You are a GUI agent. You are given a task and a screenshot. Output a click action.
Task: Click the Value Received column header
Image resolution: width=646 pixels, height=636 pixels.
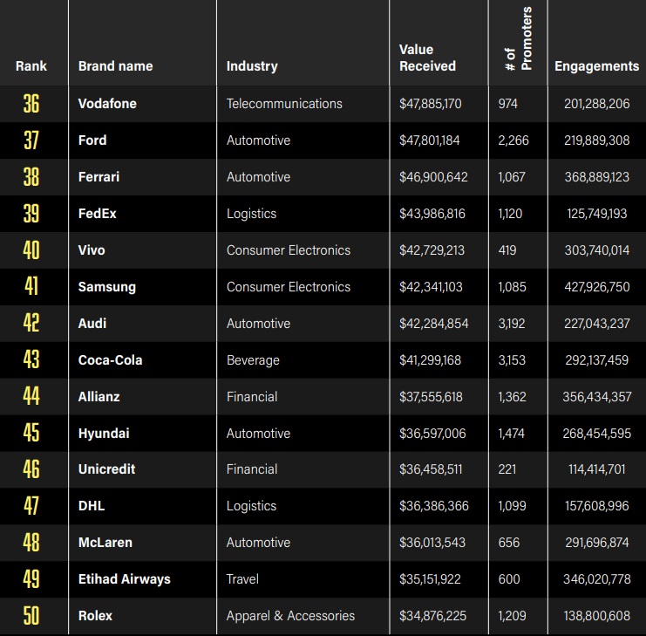pyautogui.click(x=427, y=58)
